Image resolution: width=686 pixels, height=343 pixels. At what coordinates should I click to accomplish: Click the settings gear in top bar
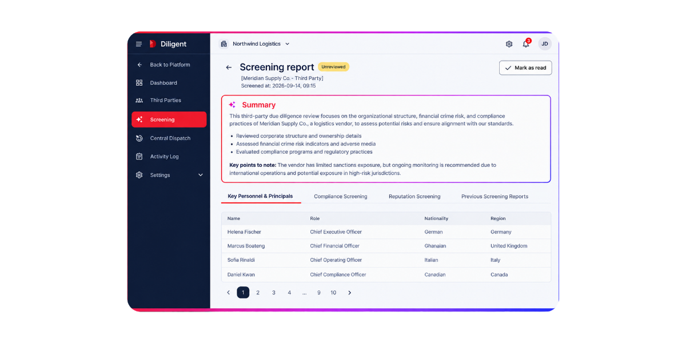coord(509,44)
